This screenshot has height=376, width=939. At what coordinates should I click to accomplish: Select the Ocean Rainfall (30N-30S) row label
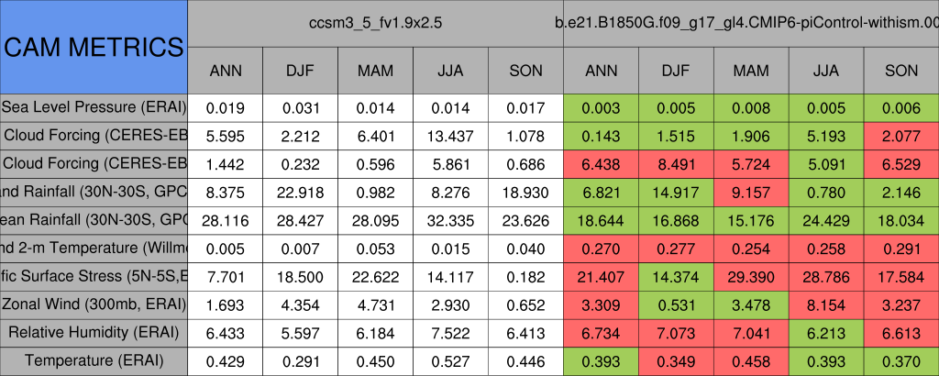pos(94,220)
